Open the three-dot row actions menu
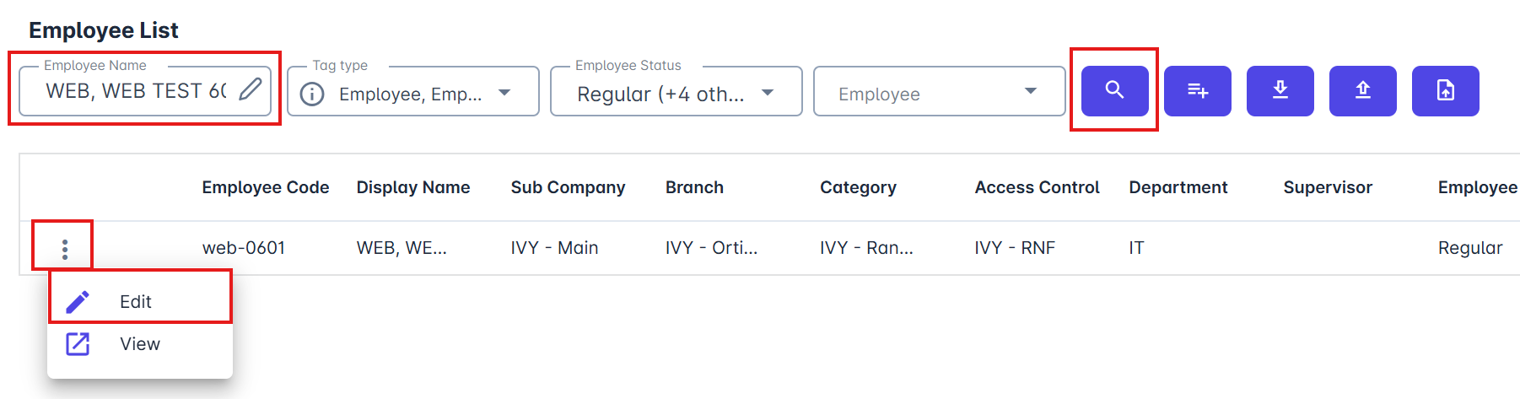This screenshot has width=1520, height=399. click(x=64, y=249)
